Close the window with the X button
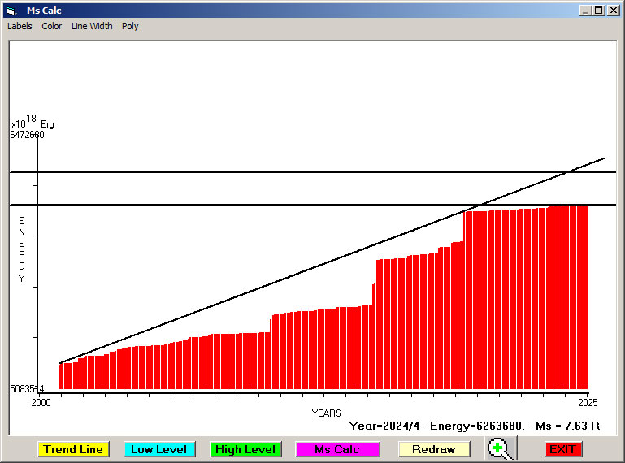The image size is (625, 463). pyautogui.click(x=613, y=11)
